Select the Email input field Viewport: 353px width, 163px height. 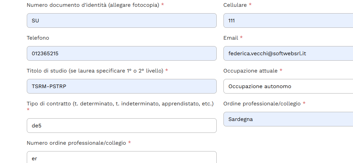[288, 54]
